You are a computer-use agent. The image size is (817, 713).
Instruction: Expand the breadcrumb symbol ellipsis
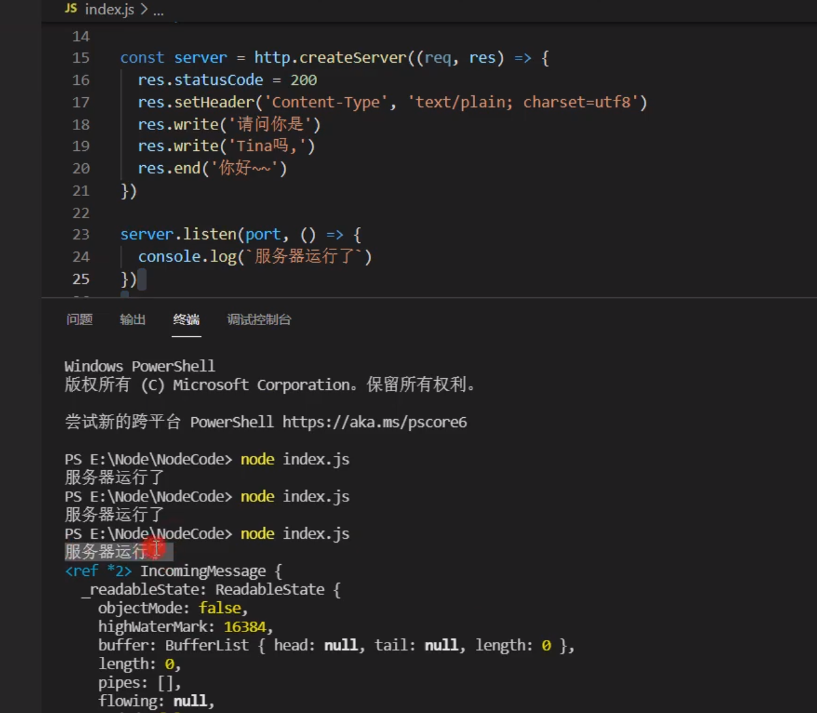pos(158,11)
